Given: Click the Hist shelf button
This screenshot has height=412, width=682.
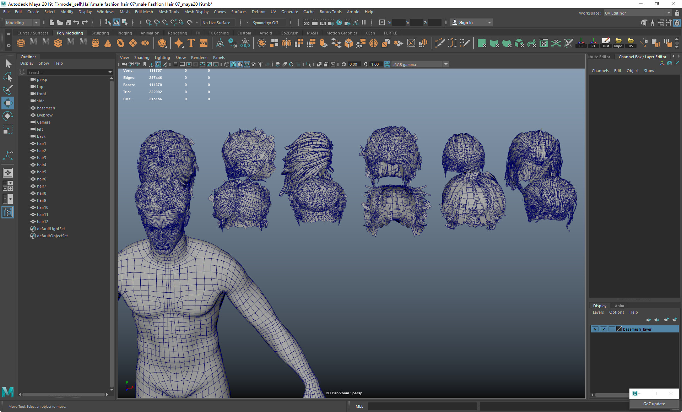Looking at the screenshot, I should pyautogui.click(x=606, y=43).
